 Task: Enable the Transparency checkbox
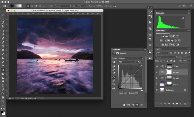tap(105, 6)
